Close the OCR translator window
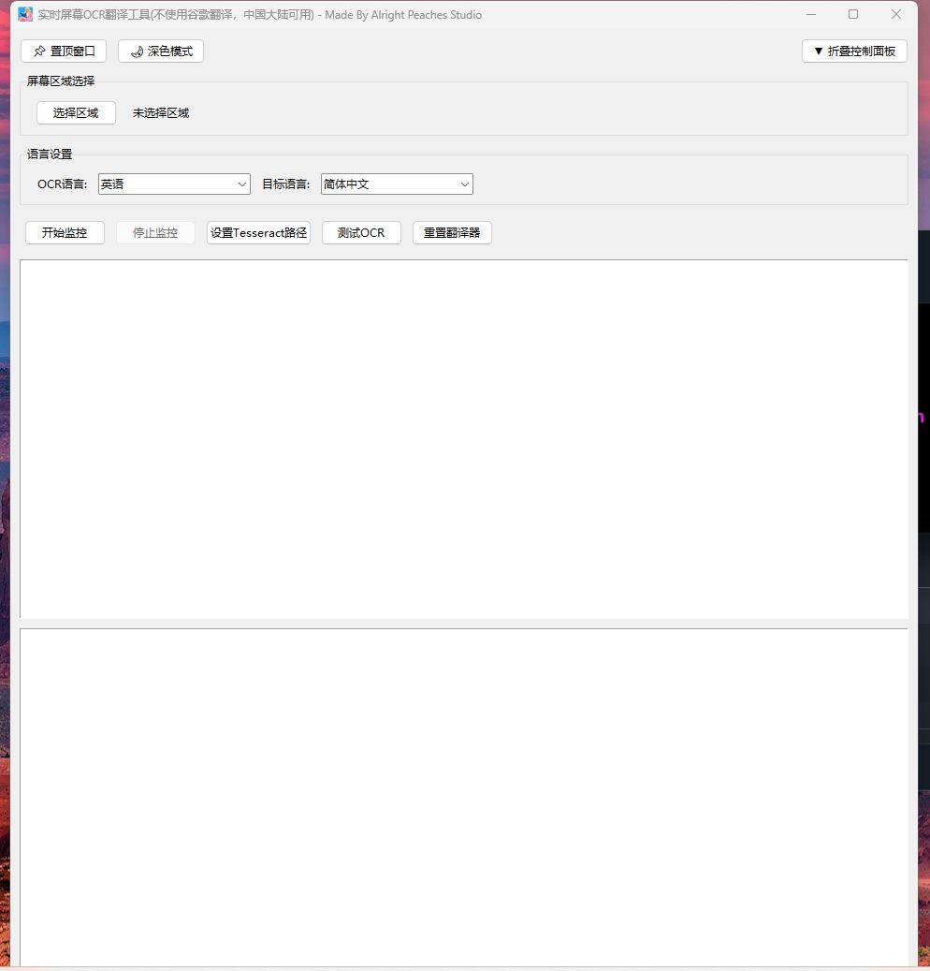This screenshot has width=930, height=971. coord(896,14)
